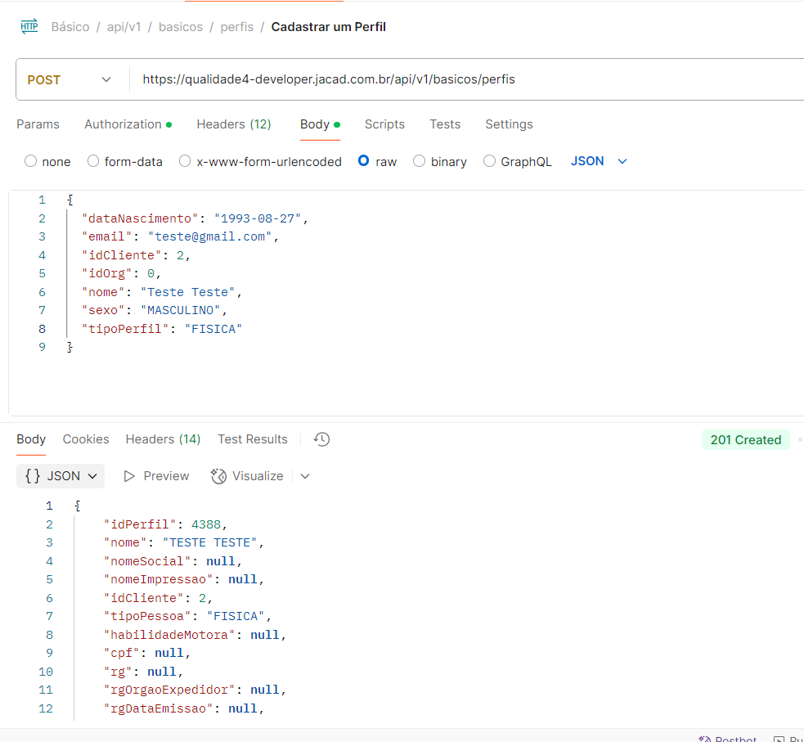
Task: Click the dataNascimento line in request body
Action: [195, 218]
